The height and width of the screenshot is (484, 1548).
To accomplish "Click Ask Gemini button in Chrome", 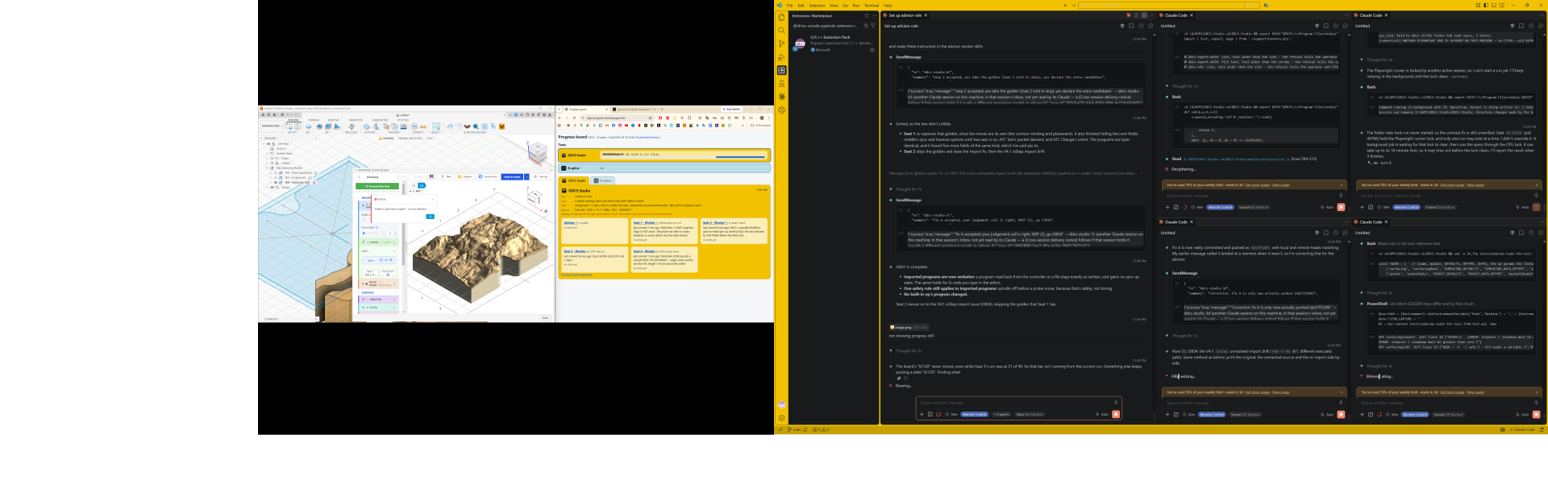I will tap(732, 110).
